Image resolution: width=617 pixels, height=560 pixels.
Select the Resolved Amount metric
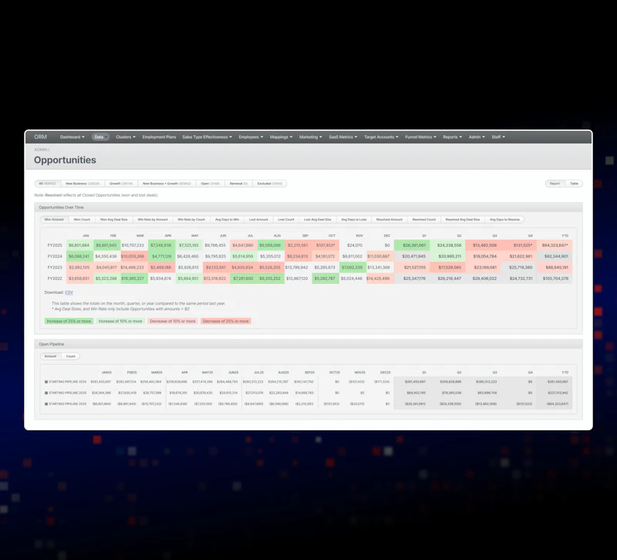click(x=389, y=220)
